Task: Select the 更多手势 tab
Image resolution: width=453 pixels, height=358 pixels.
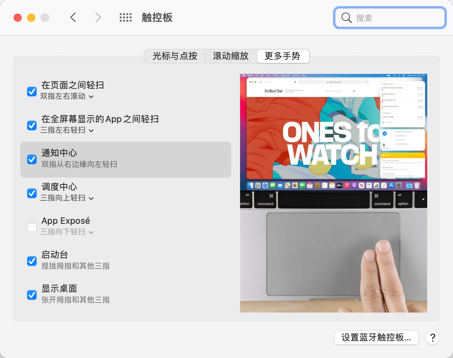Action: [x=283, y=56]
